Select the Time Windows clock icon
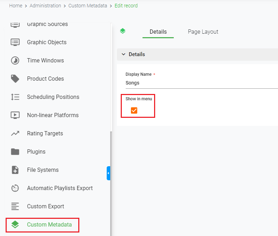 point(15,60)
